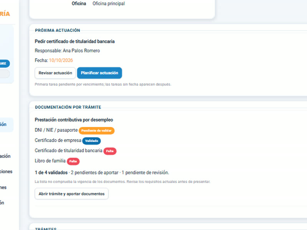Open the sidebar item ending in 'ciones'
The image size is (307, 230).
click(6, 171)
